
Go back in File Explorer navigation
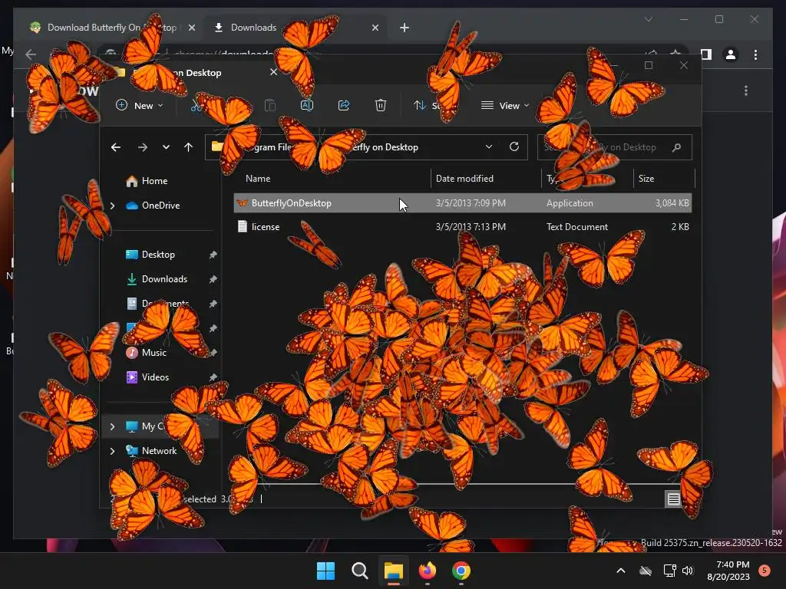point(116,146)
